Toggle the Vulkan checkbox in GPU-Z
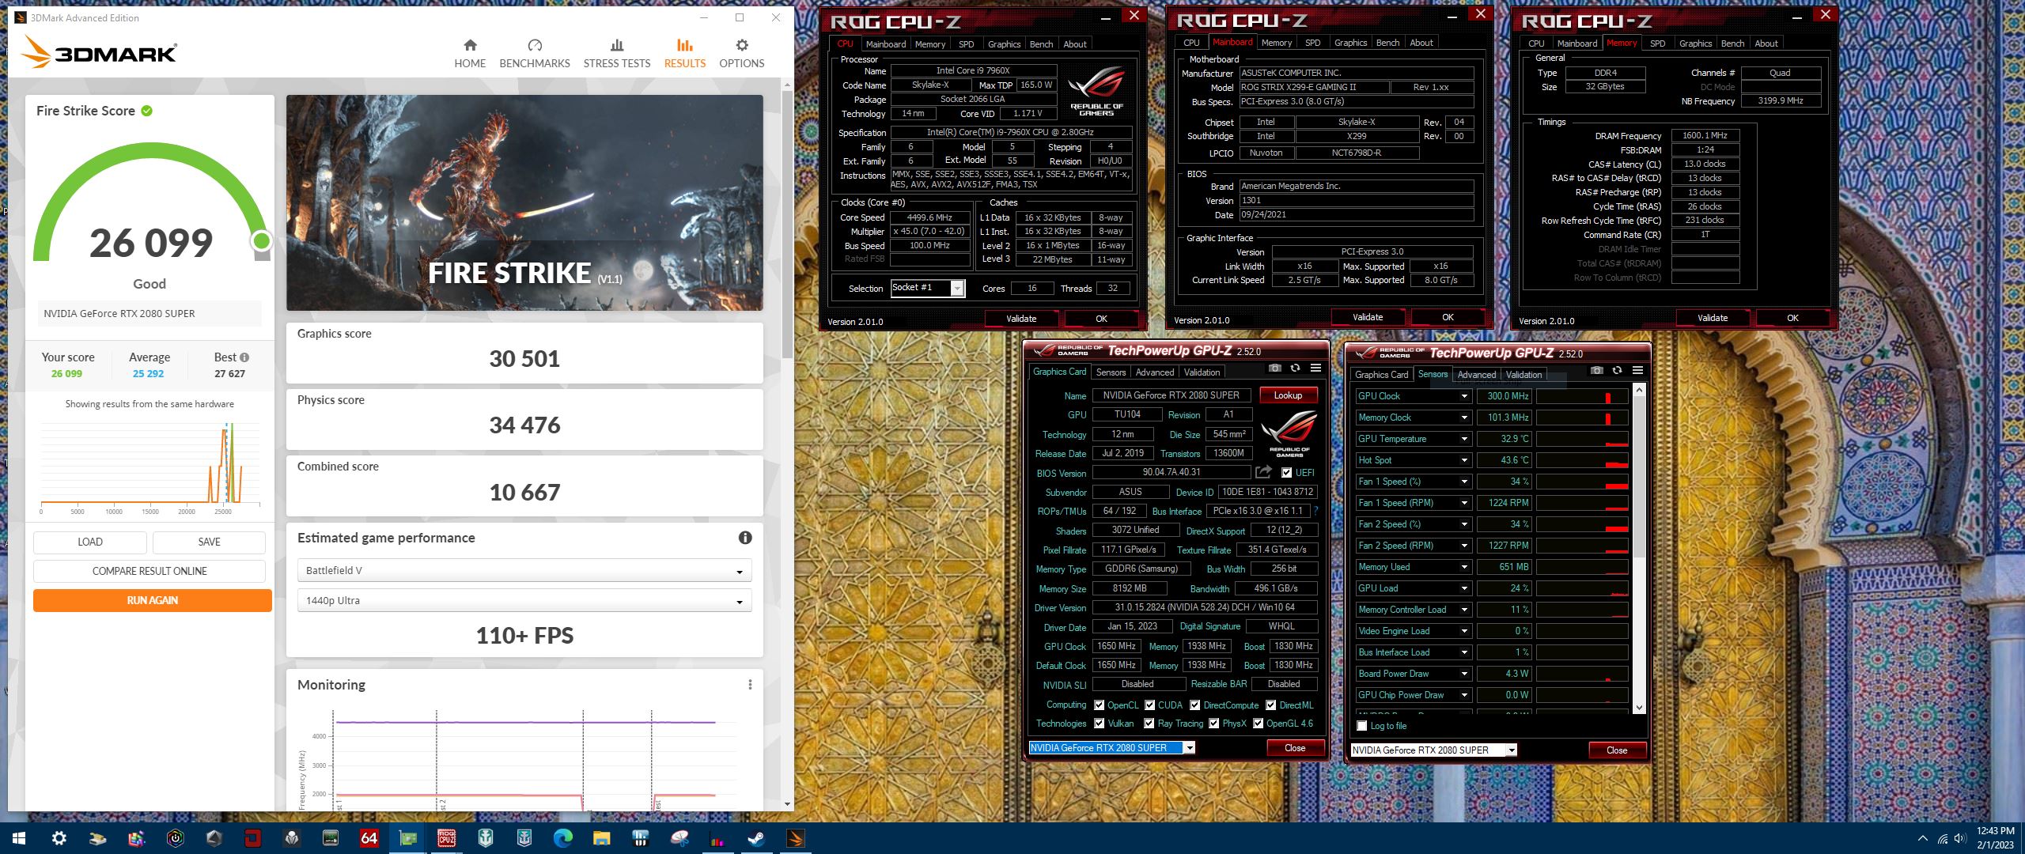2025x854 pixels. coord(1099,724)
